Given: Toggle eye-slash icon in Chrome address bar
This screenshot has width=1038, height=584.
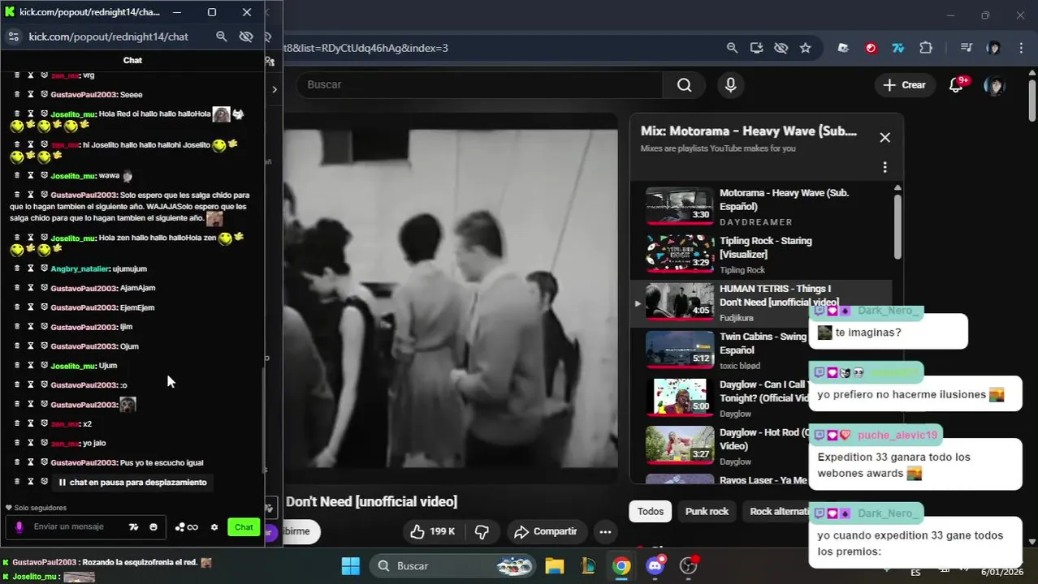Looking at the screenshot, I should [781, 48].
